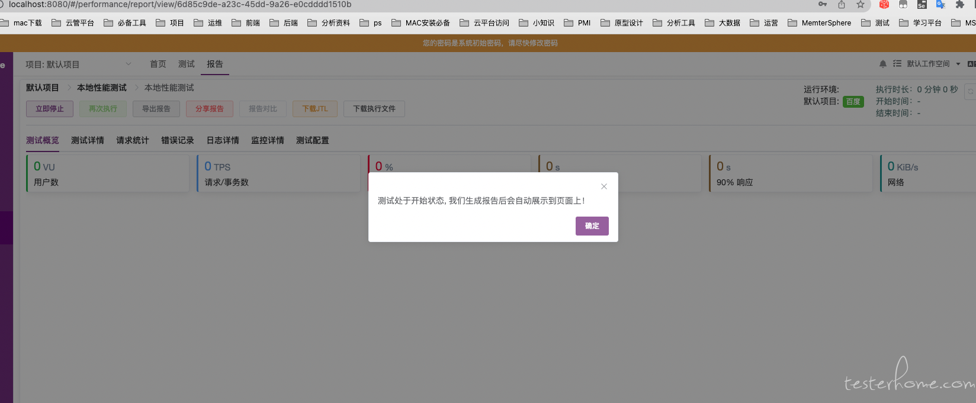Switch to the 错误记录 tab
Screen dimensions: 976x403
(x=178, y=140)
